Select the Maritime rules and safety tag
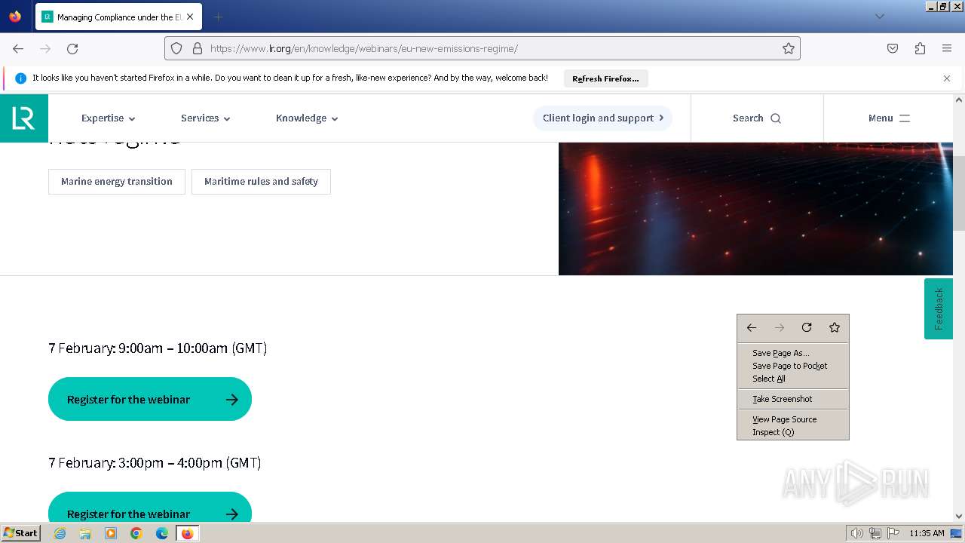The height and width of the screenshot is (543, 965). coord(261,182)
